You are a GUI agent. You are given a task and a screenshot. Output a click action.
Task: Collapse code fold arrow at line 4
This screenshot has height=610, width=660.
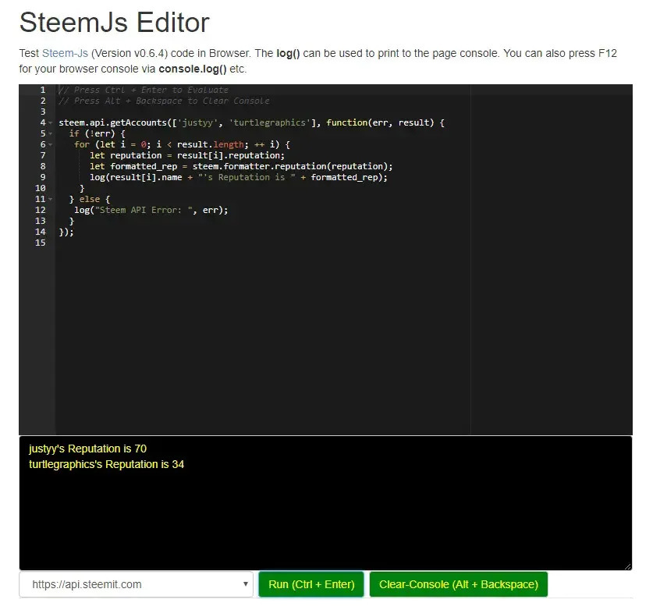point(51,123)
